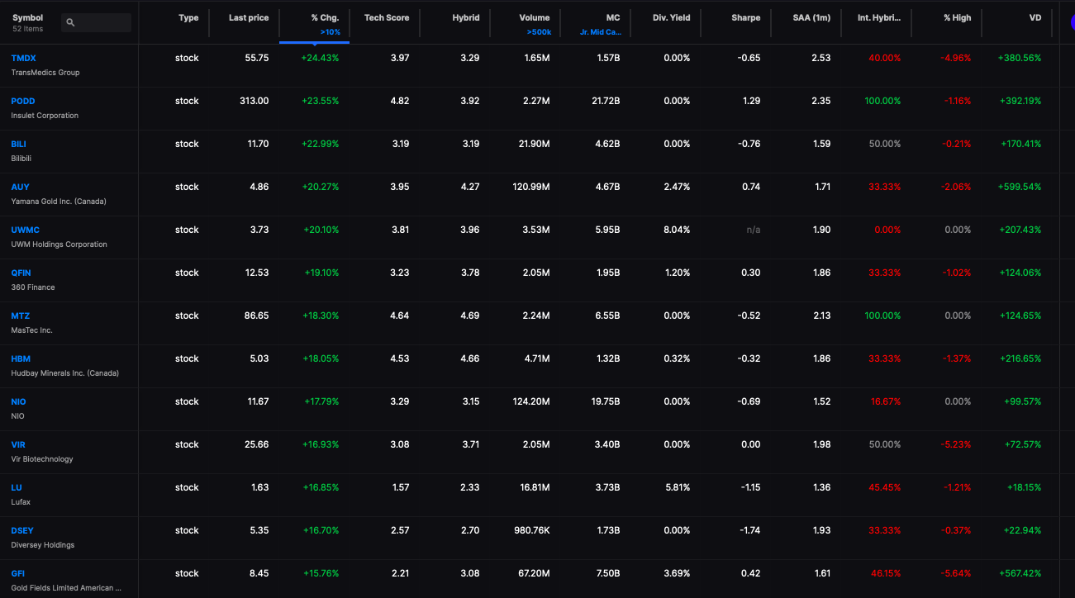
Task: Click LU Int. Hybrid value 45.45%
Action: [886, 487]
